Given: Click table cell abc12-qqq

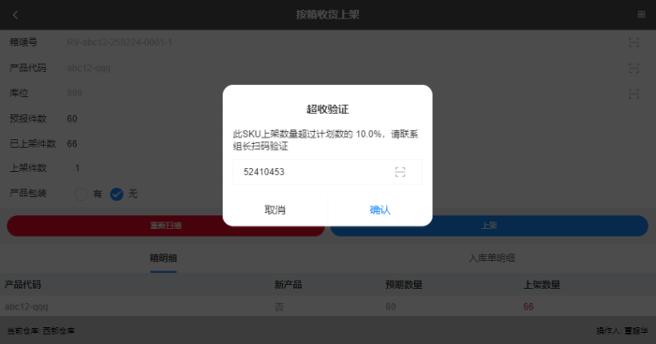Looking at the screenshot, I should click(26, 307).
